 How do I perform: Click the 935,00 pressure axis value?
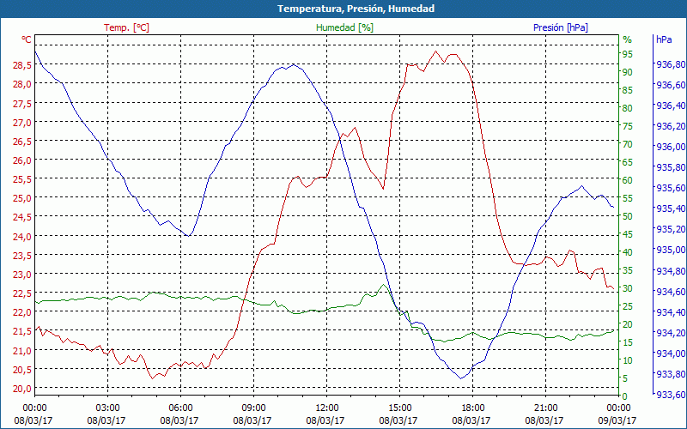671,250
